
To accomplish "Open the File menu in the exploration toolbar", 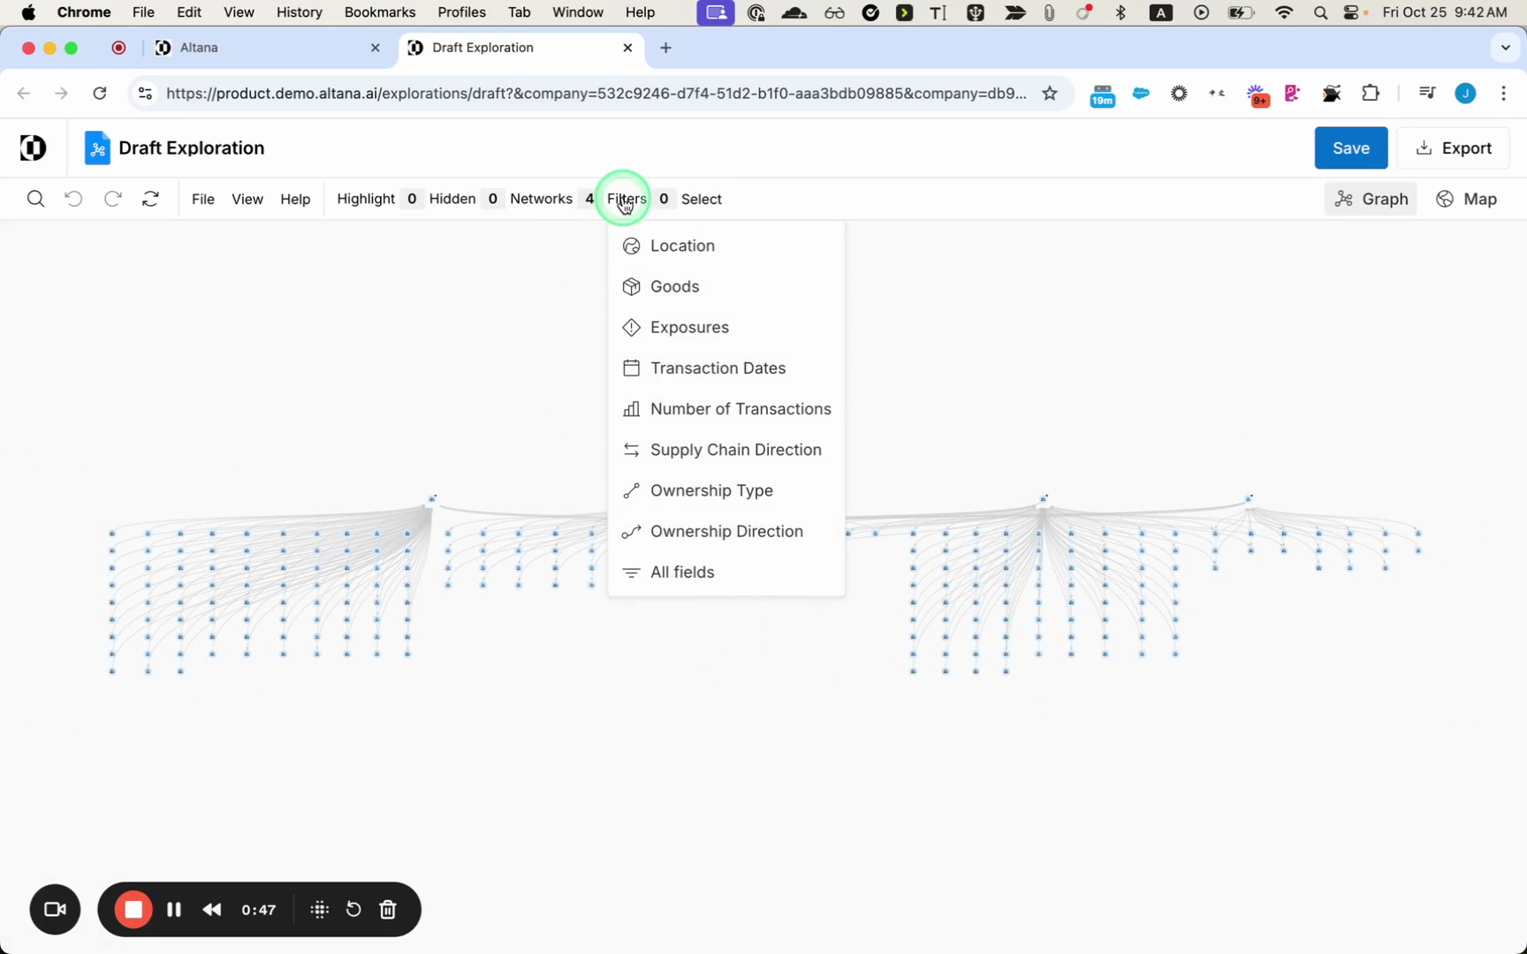I will point(202,199).
